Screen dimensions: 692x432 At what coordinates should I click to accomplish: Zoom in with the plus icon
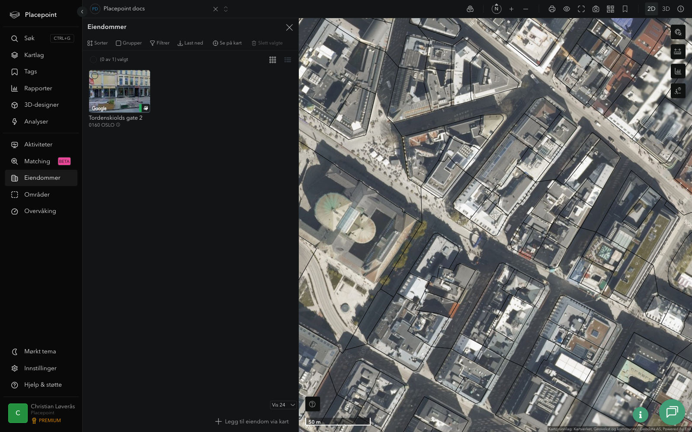click(511, 9)
